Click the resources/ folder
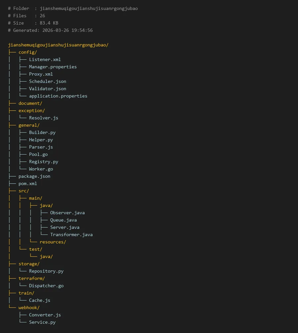This screenshot has width=298, height=333. 53,242
